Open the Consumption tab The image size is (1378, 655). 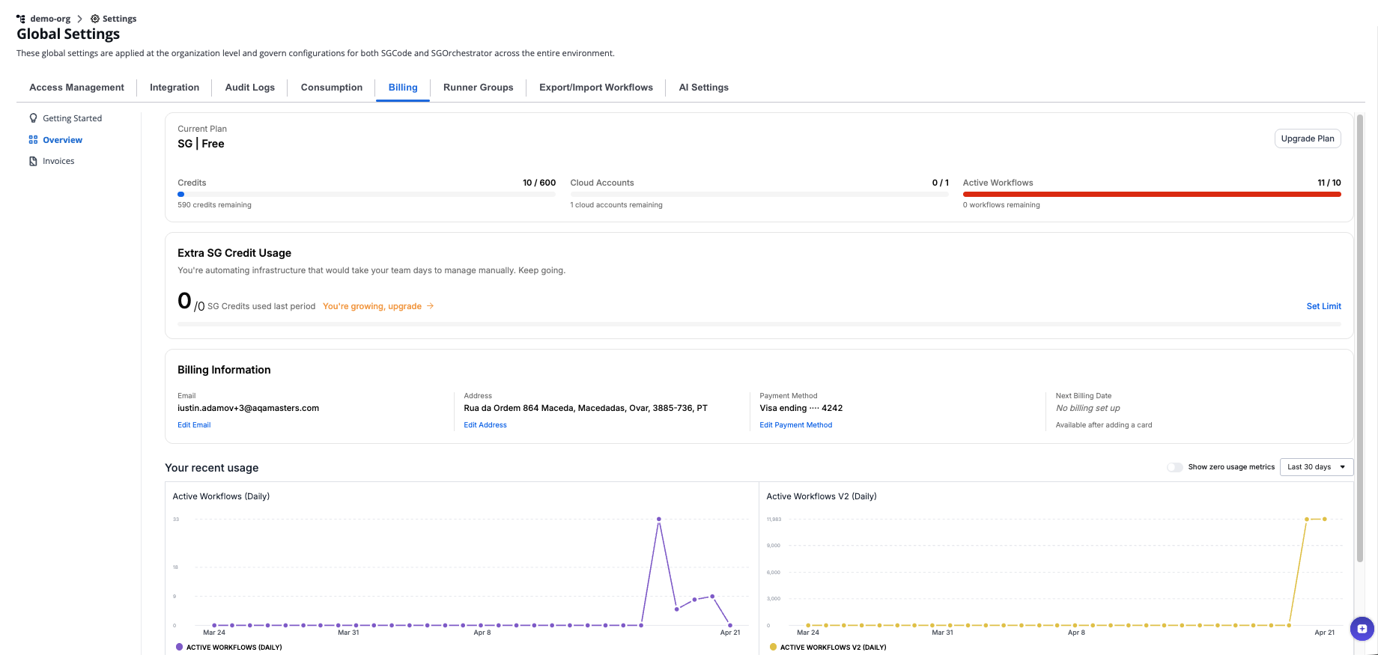click(x=332, y=88)
